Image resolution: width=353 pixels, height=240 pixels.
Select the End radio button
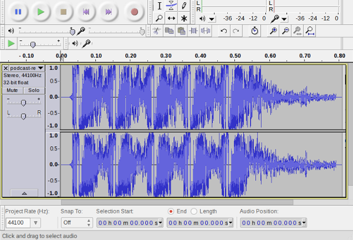(x=171, y=211)
